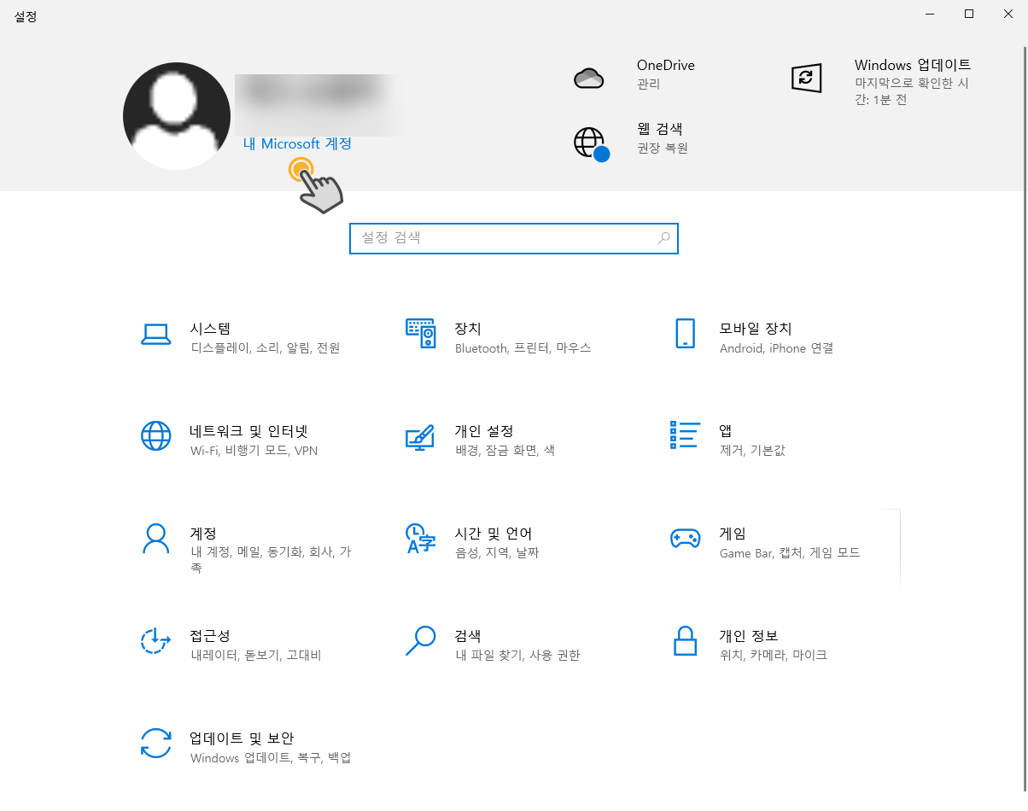Click the user profile avatar picture
1028x811 pixels.
[x=177, y=116]
